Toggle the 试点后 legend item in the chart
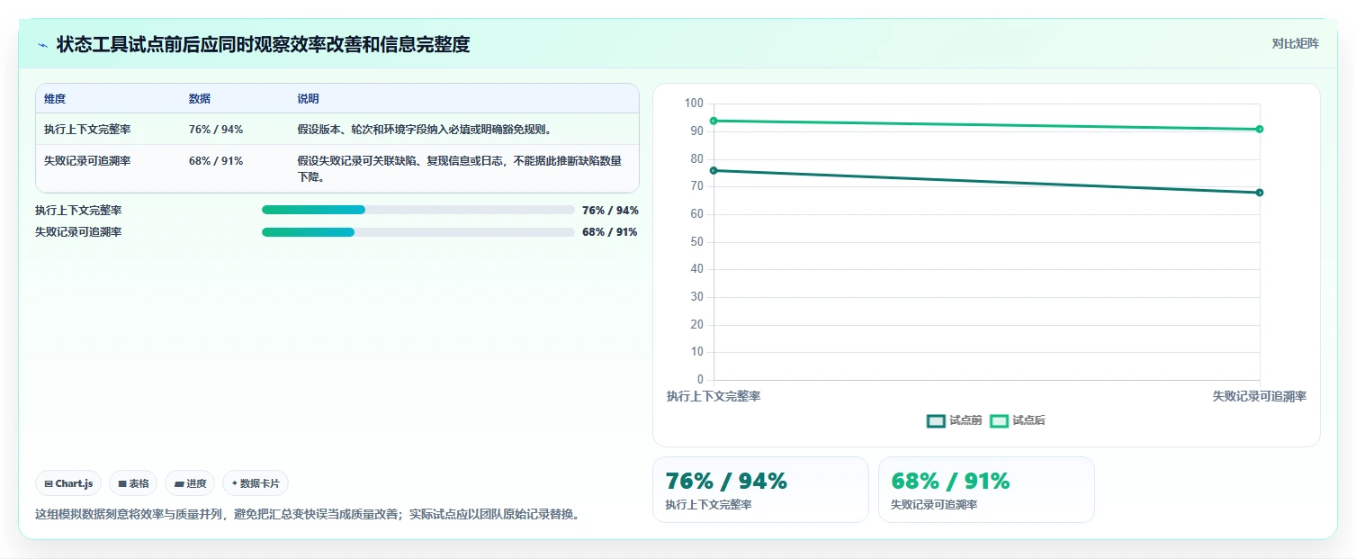The height and width of the screenshot is (559, 1356). (1017, 420)
